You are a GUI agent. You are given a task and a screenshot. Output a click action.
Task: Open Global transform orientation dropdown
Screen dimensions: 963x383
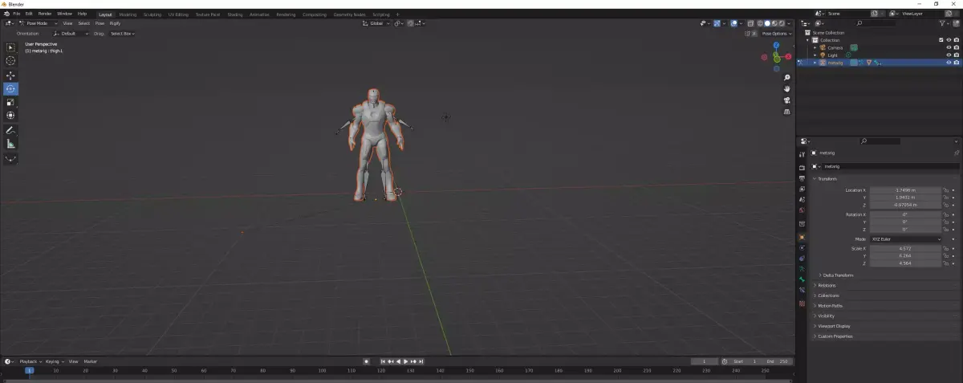click(x=376, y=23)
